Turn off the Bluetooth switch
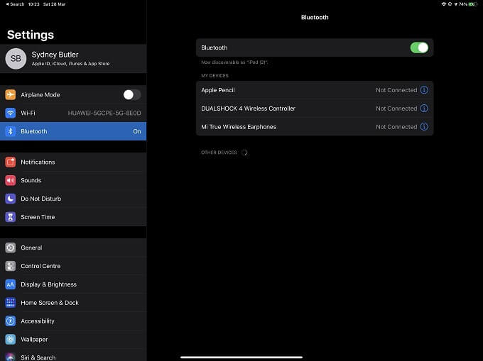This screenshot has width=483, height=361. [x=419, y=48]
